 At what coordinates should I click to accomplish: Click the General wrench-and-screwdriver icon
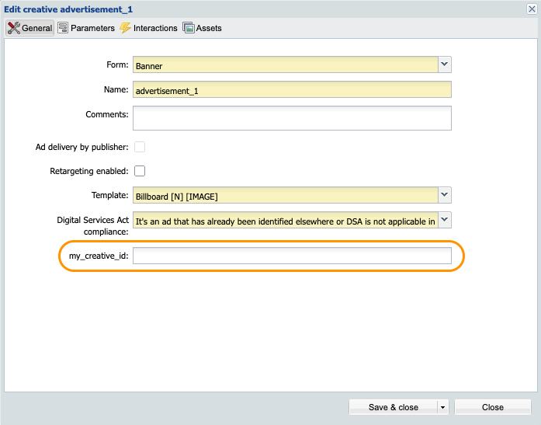(14, 28)
